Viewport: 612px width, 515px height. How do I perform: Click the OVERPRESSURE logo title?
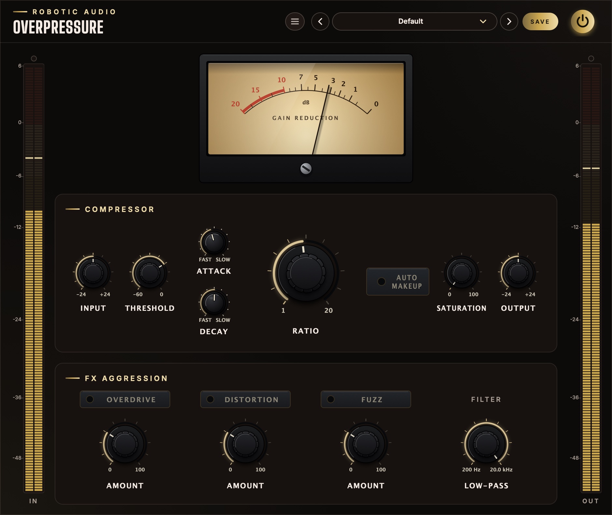coord(58,27)
